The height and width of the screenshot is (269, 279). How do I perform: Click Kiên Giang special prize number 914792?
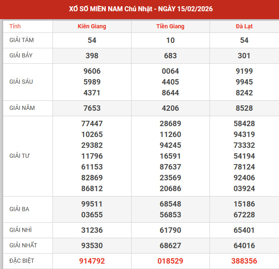(92, 261)
